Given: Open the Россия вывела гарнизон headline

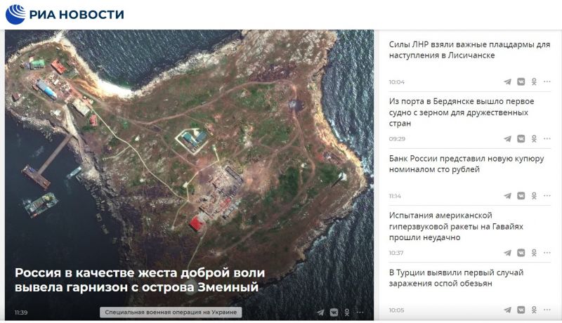Looking at the screenshot, I should click(140, 279).
